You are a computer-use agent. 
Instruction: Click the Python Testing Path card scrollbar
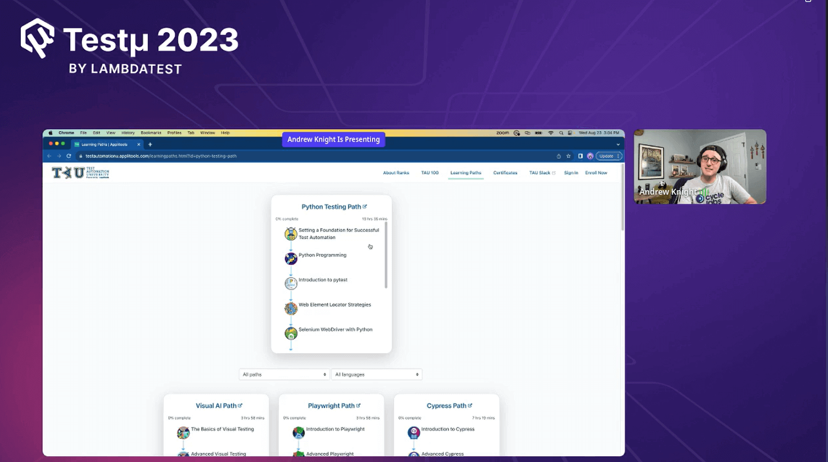386,255
